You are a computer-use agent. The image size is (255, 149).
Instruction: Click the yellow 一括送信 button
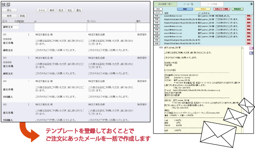(202, 9)
